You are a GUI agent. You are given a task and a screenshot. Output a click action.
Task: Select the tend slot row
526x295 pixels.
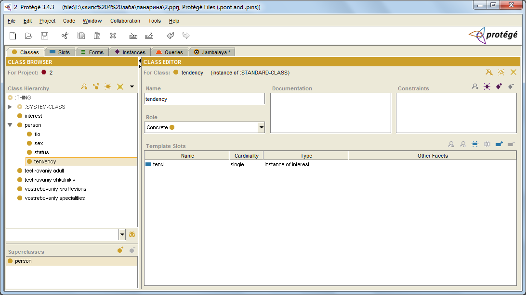point(330,165)
